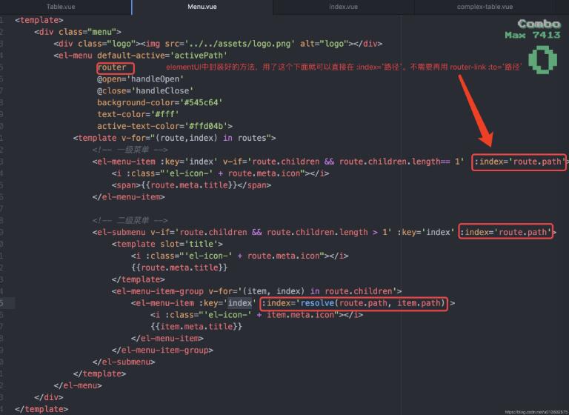Open the index.vue tab
The width and height of the screenshot is (569, 415).
coord(343,7)
